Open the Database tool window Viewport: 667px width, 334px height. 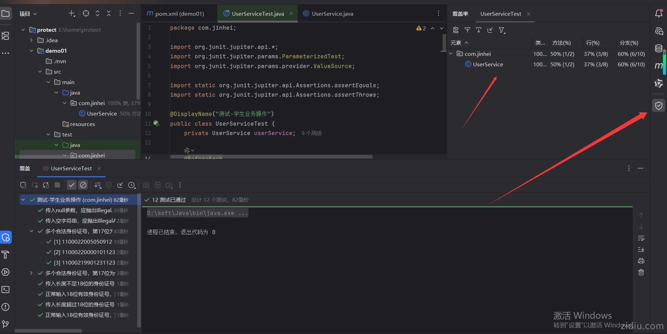tap(659, 49)
